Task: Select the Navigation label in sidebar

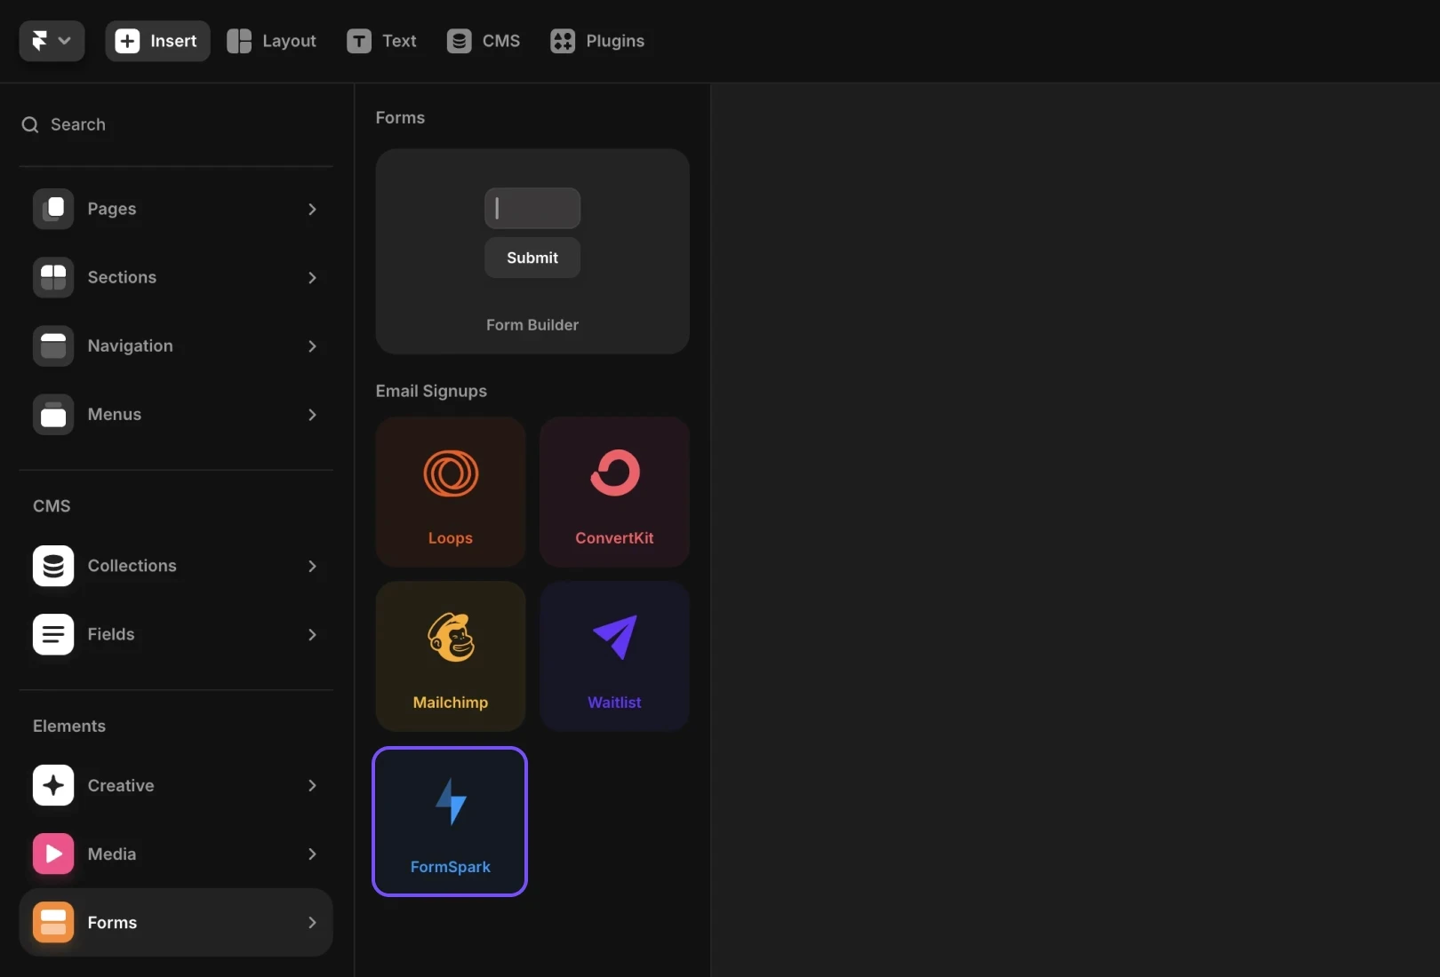Action: 131,346
